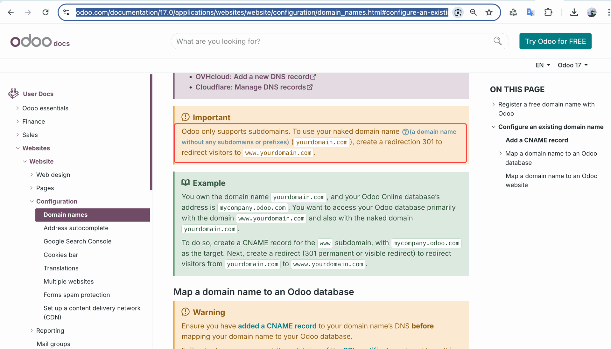Follow the 'added a CNAME record' link
The image size is (611, 349).
click(x=277, y=326)
